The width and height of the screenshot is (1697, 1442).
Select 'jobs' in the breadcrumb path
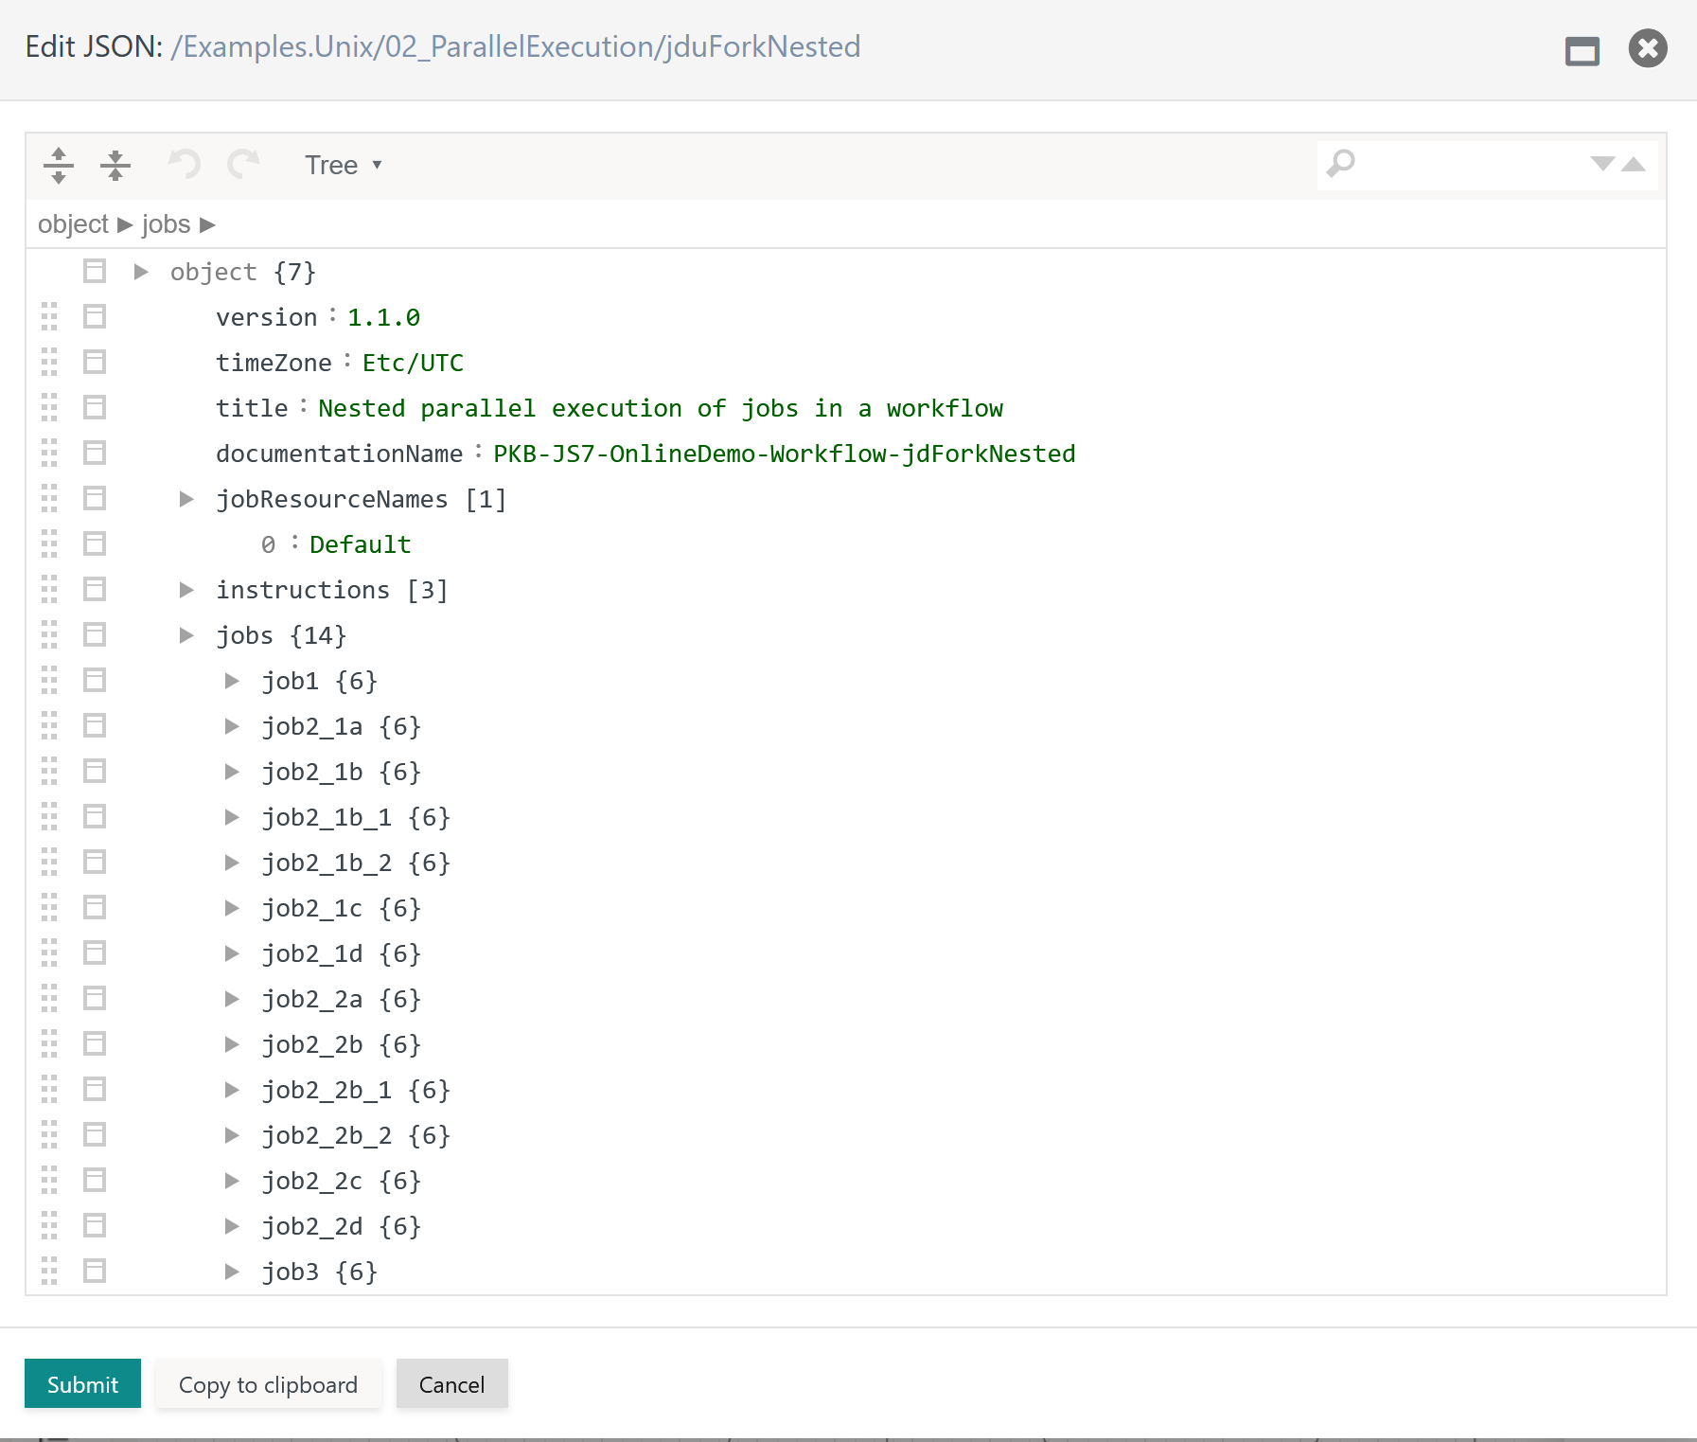pyautogui.click(x=167, y=224)
